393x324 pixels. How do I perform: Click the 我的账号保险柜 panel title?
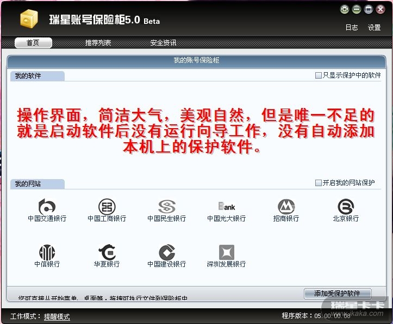[197, 60]
